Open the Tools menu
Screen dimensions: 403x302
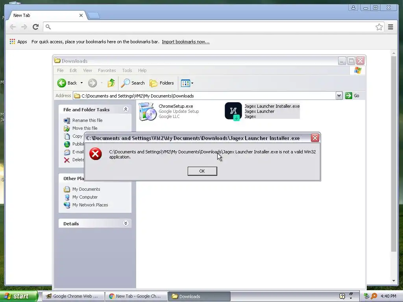(x=127, y=70)
